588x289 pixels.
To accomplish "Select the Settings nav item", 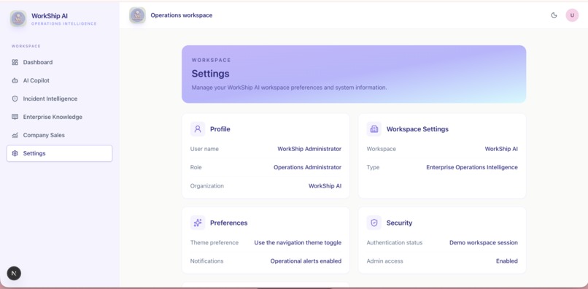I will tap(59, 153).
